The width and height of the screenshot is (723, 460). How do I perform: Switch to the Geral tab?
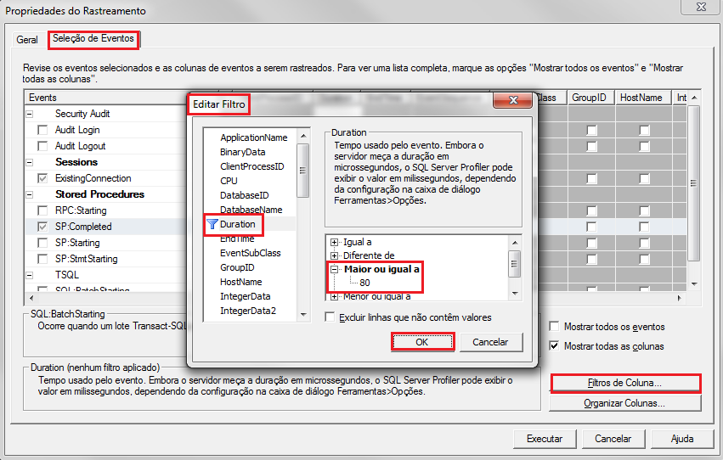26,40
